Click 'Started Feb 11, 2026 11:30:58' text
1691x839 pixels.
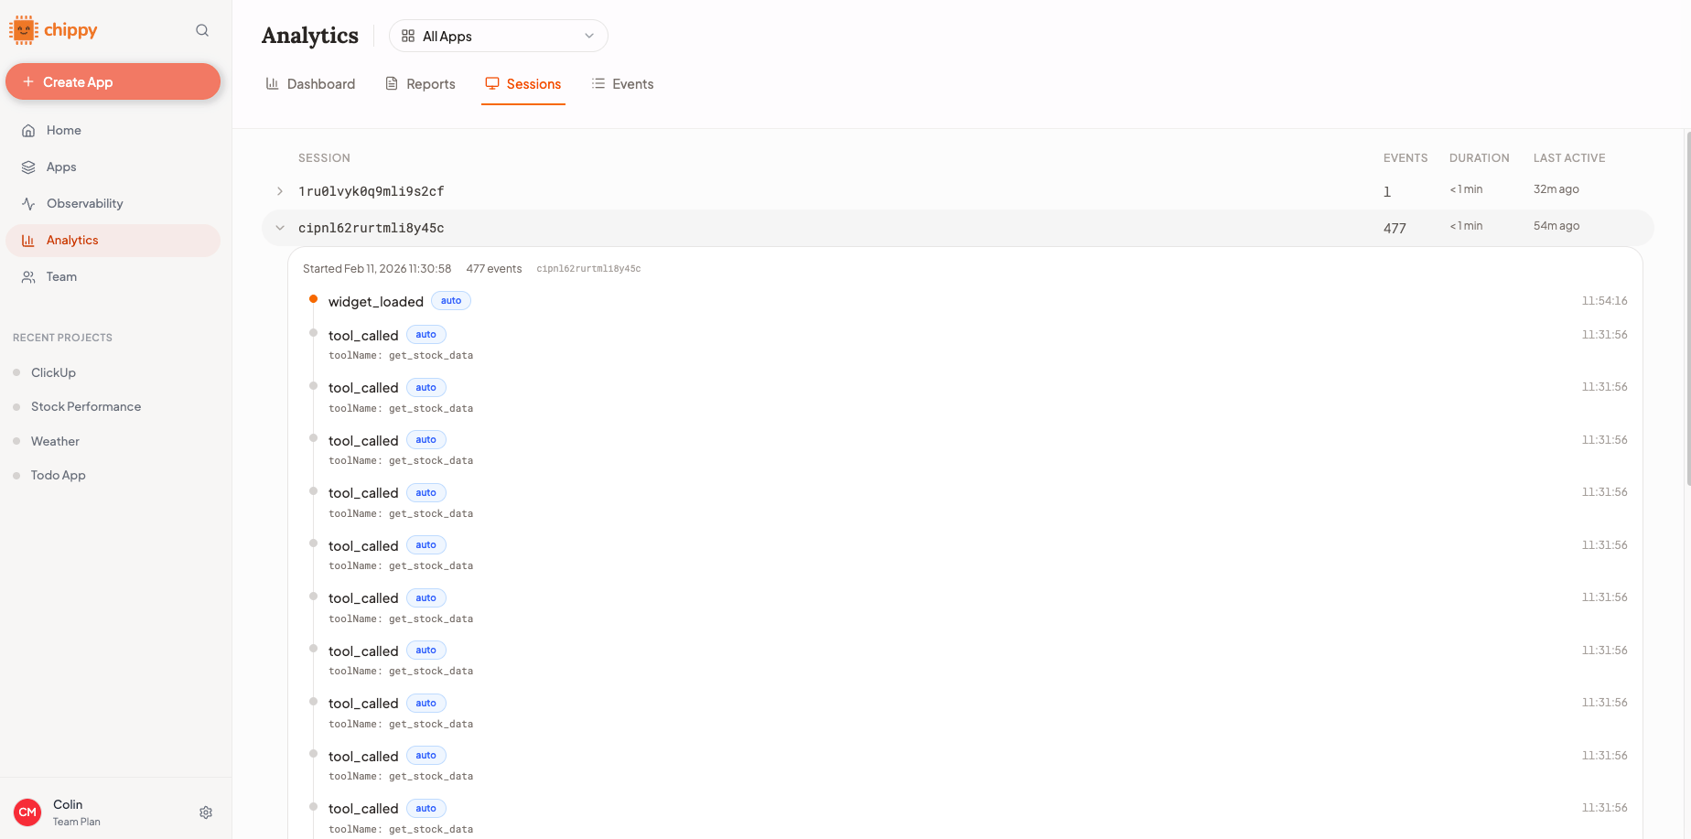pyautogui.click(x=377, y=269)
